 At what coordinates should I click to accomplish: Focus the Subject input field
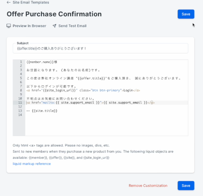click(101, 49)
